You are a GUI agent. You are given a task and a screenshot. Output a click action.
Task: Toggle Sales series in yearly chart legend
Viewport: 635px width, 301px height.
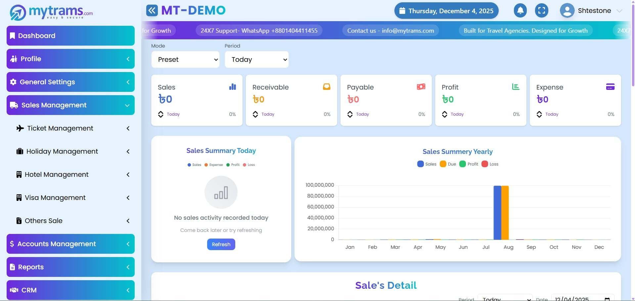[427, 164]
